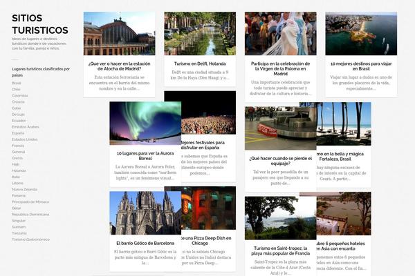Select Italia in the country list

point(16,177)
